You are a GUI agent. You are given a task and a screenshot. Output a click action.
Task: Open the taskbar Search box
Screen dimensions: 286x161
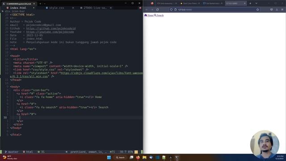[x=120, y=157]
